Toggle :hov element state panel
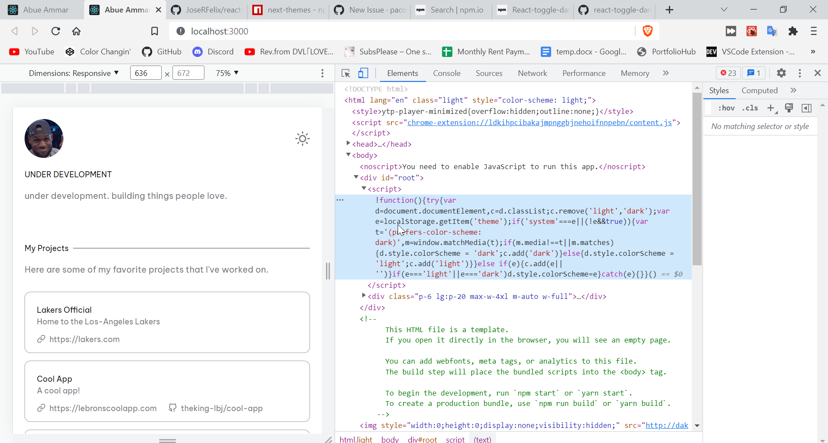The width and height of the screenshot is (828, 443). [x=726, y=108]
